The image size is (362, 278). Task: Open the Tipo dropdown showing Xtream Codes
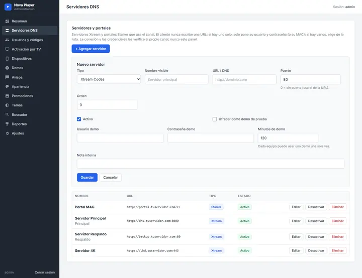click(109, 79)
